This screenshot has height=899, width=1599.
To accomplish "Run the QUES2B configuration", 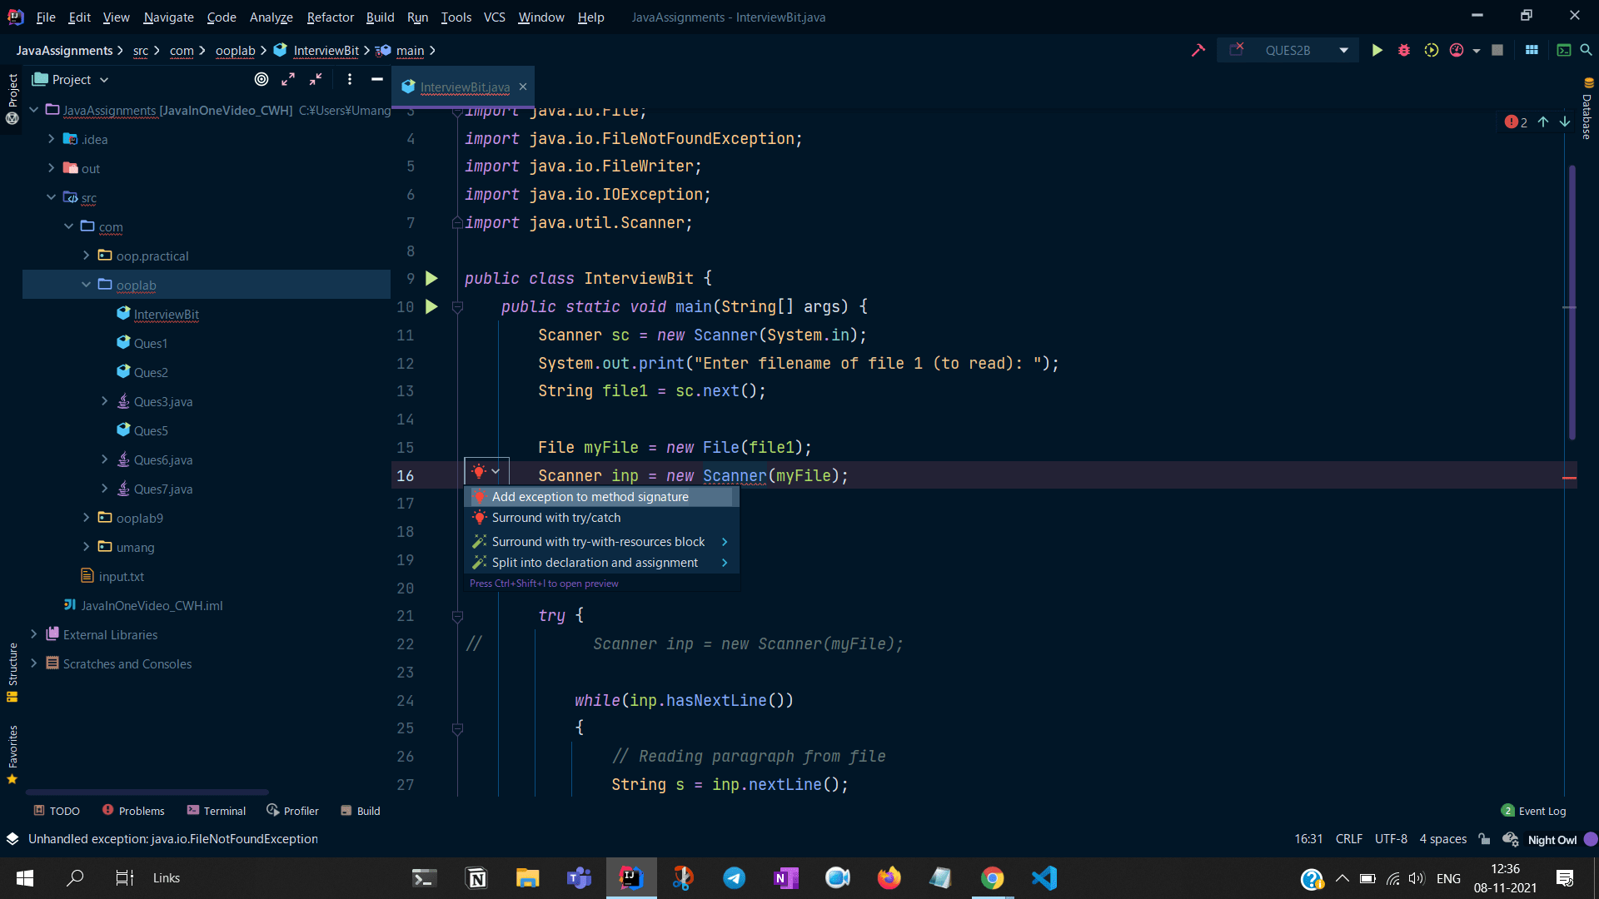I will 1377,50.
